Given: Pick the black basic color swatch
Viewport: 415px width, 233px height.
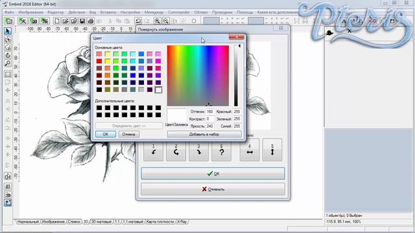Looking at the screenshot, I should (99, 90).
